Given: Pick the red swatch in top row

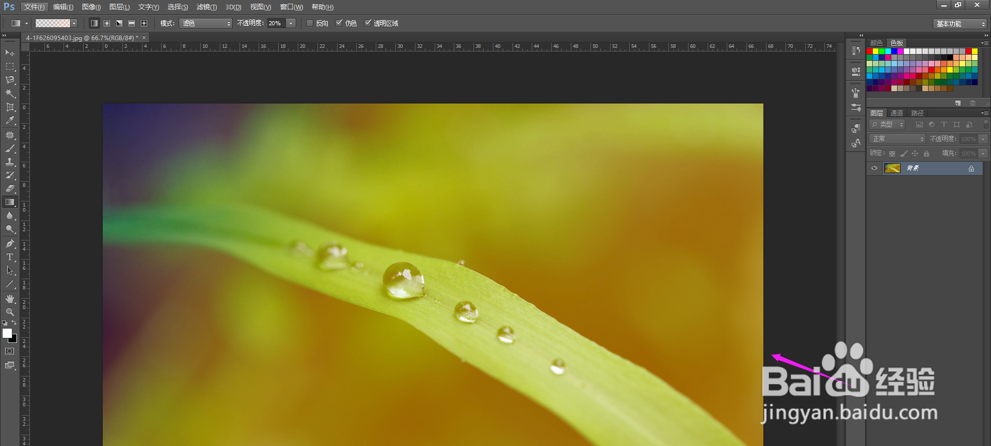Looking at the screenshot, I should coord(870,52).
